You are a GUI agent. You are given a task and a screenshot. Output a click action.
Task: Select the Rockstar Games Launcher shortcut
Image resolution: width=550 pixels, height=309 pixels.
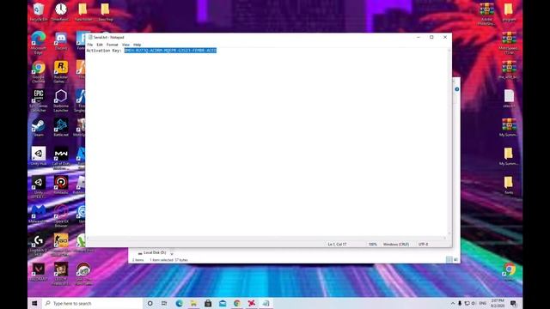coord(61,72)
